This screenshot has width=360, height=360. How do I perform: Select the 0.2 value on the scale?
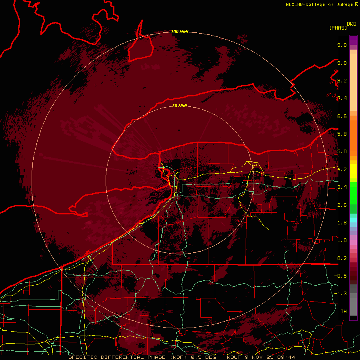pyautogui.click(x=342, y=258)
